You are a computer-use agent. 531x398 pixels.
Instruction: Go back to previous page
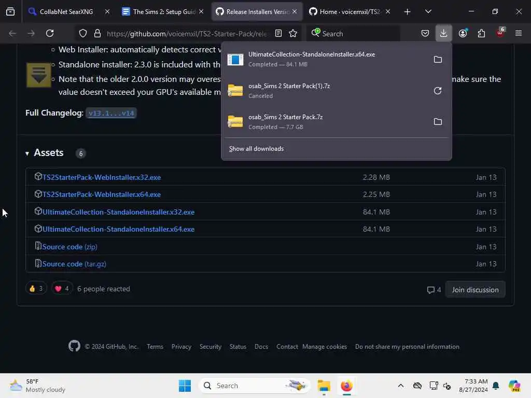[12, 33]
